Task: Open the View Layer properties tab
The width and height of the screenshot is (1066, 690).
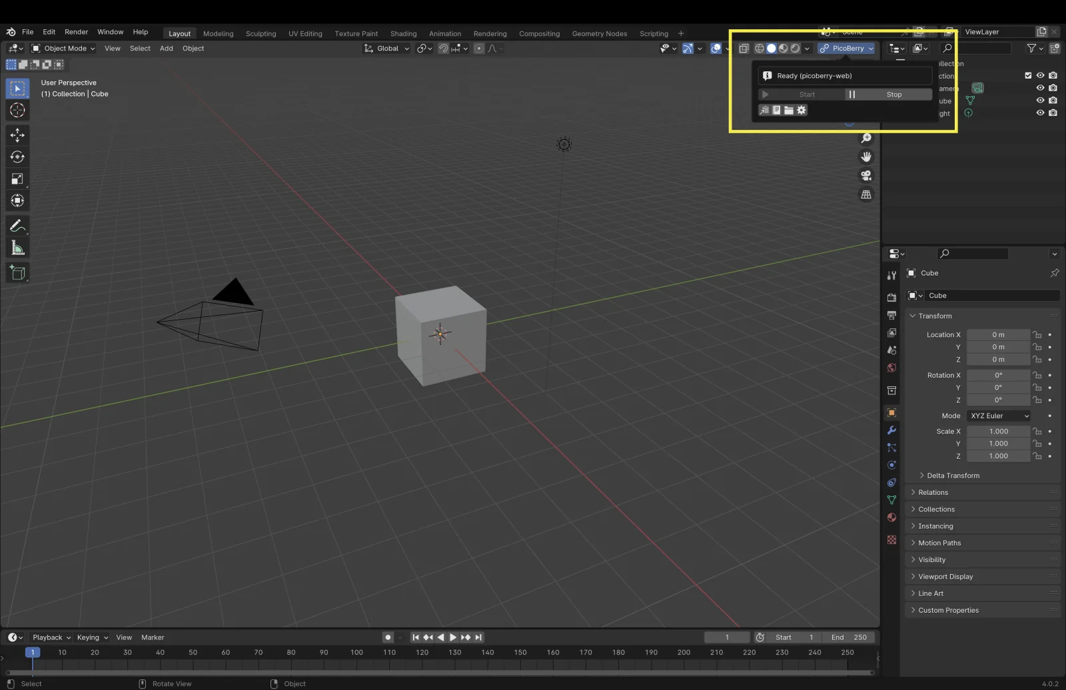Action: pyautogui.click(x=891, y=332)
